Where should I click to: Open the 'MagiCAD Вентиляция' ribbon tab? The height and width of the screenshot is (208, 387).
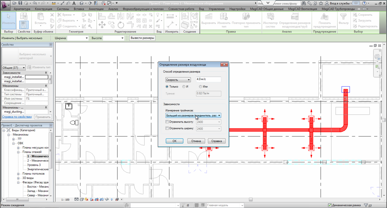[302, 9]
